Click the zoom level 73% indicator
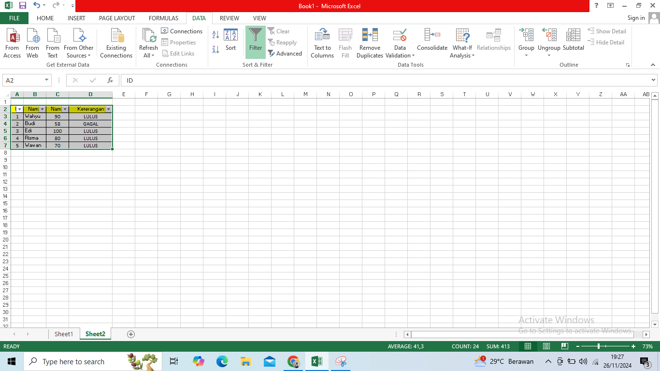The width and height of the screenshot is (660, 371). click(647, 346)
